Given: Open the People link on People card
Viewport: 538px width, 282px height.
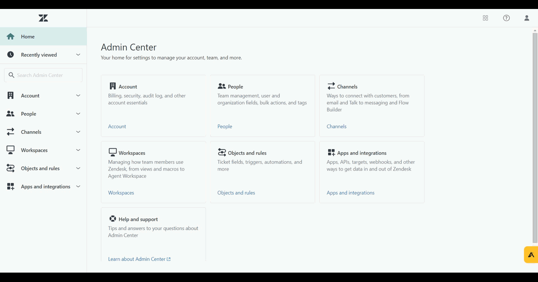Looking at the screenshot, I should pyautogui.click(x=225, y=127).
